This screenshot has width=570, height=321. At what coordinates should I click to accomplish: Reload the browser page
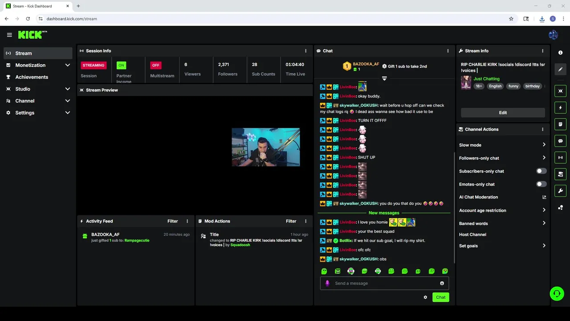coord(28,19)
